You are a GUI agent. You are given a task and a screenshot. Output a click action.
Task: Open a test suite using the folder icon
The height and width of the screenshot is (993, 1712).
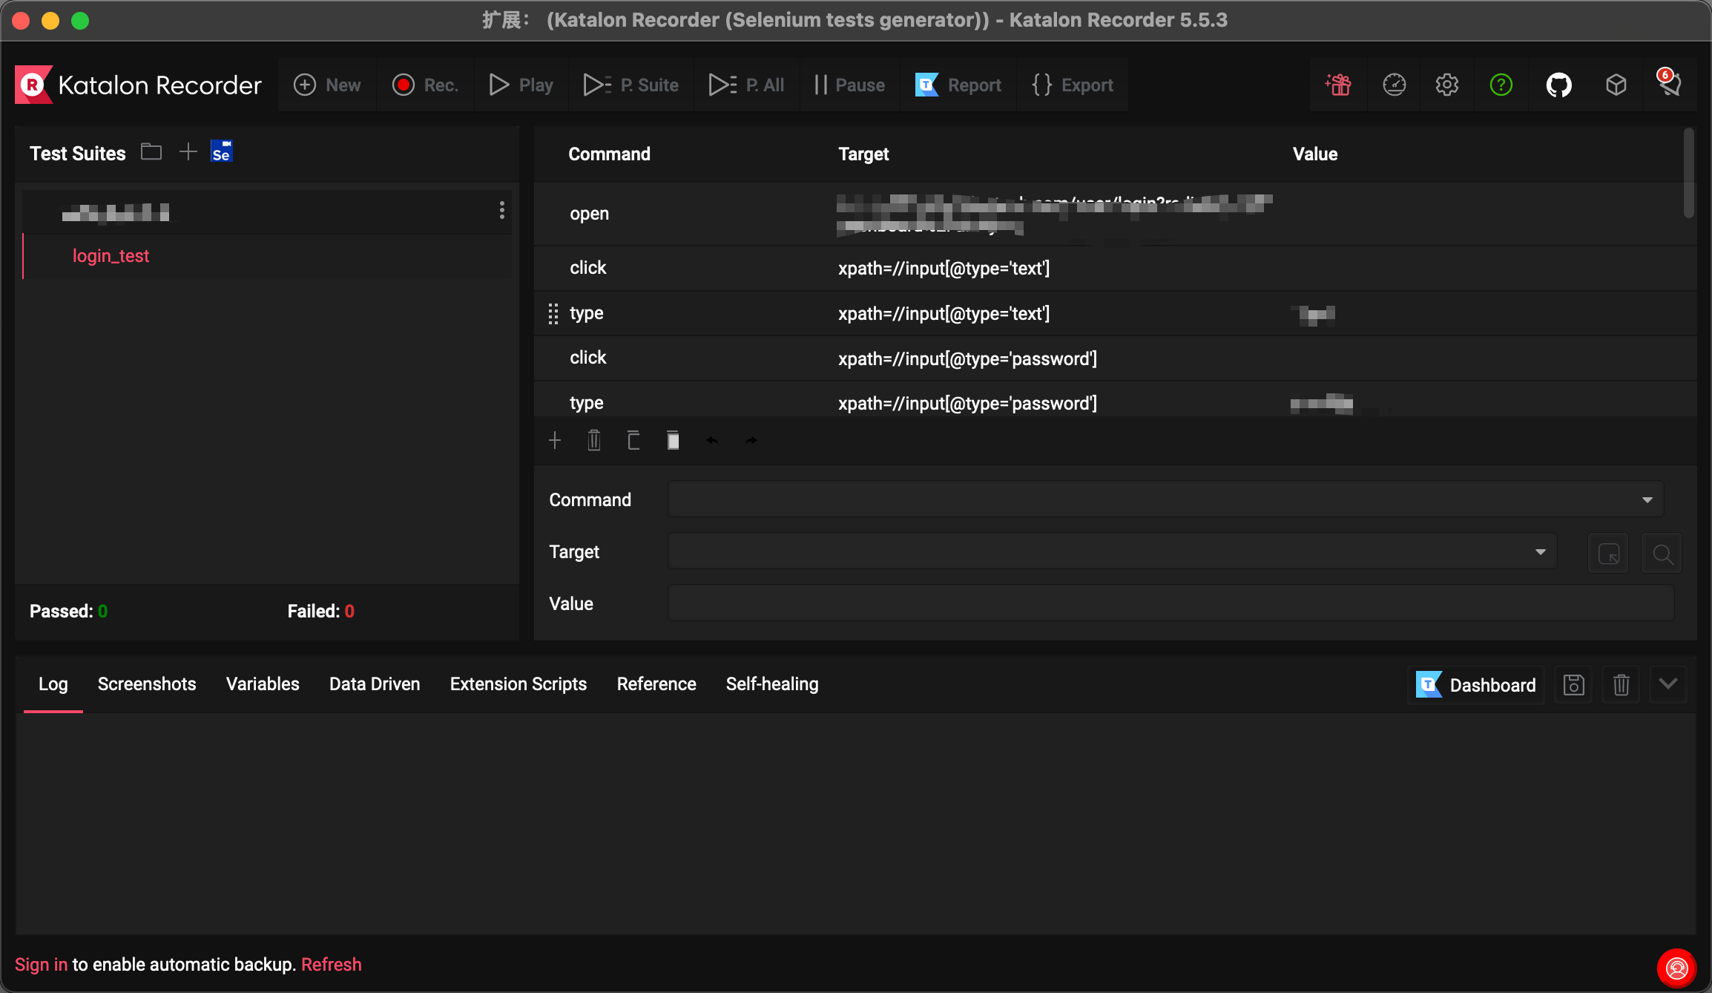point(151,152)
